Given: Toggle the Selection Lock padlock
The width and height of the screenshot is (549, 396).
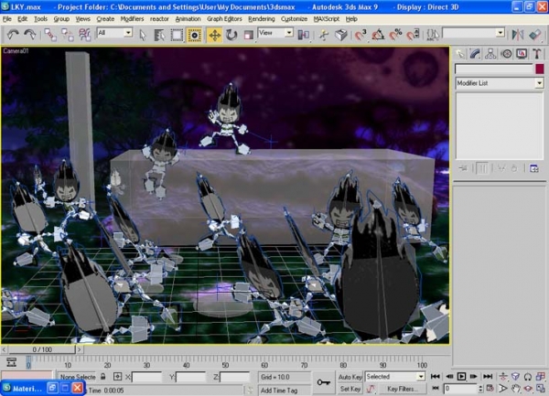Looking at the screenshot, I should click(x=102, y=377).
